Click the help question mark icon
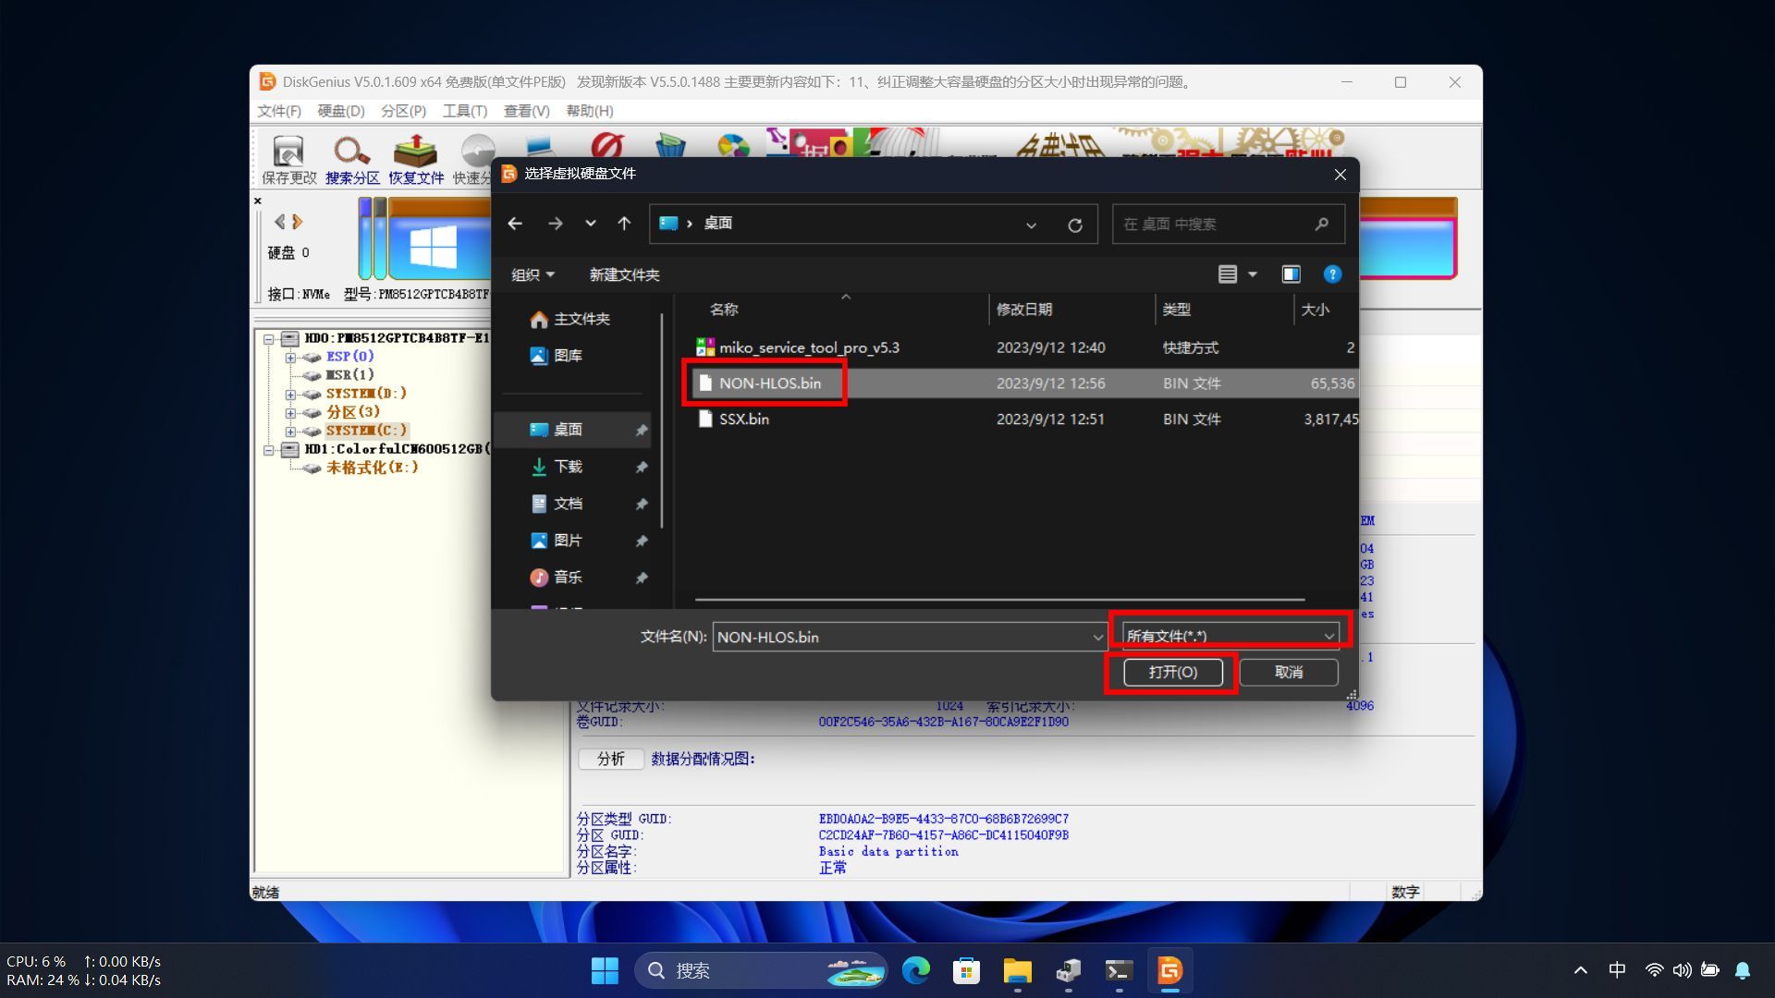This screenshot has width=1775, height=998. pyautogui.click(x=1331, y=274)
